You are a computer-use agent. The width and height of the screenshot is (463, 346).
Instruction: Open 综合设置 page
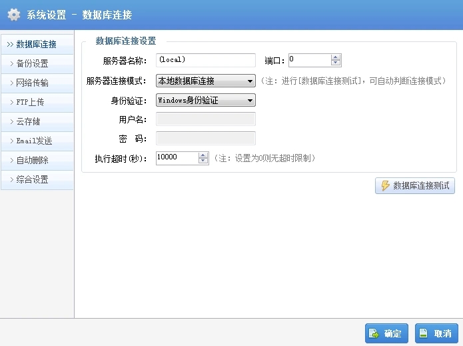point(37,179)
